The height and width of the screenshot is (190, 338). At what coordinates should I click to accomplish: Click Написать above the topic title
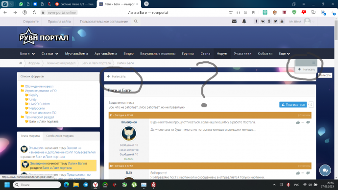click(x=117, y=76)
